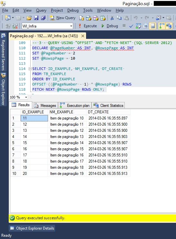
Task: Close the Paginação.sql tab
Action: click(83, 36)
